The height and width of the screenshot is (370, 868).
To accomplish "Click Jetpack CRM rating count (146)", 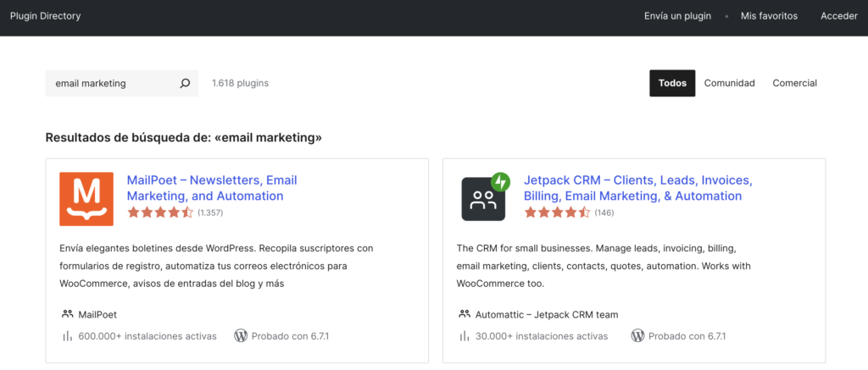I will [604, 213].
